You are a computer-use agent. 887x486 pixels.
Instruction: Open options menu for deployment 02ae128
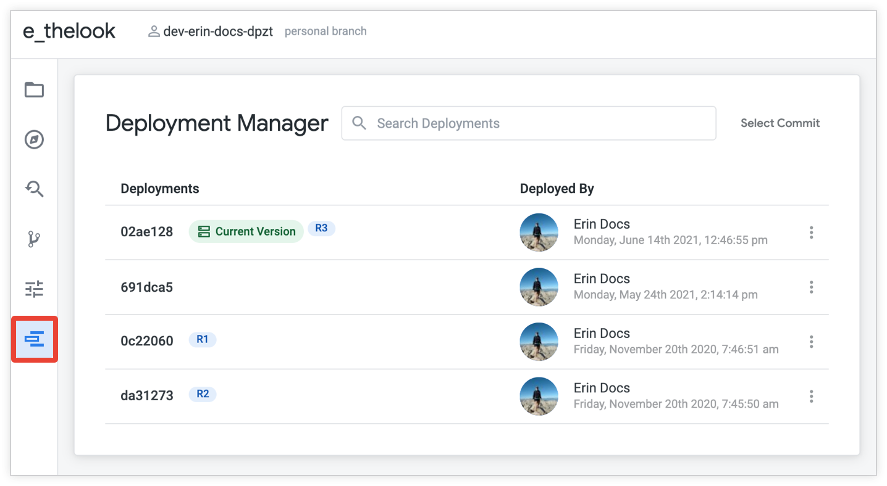[x=811, y=233]
